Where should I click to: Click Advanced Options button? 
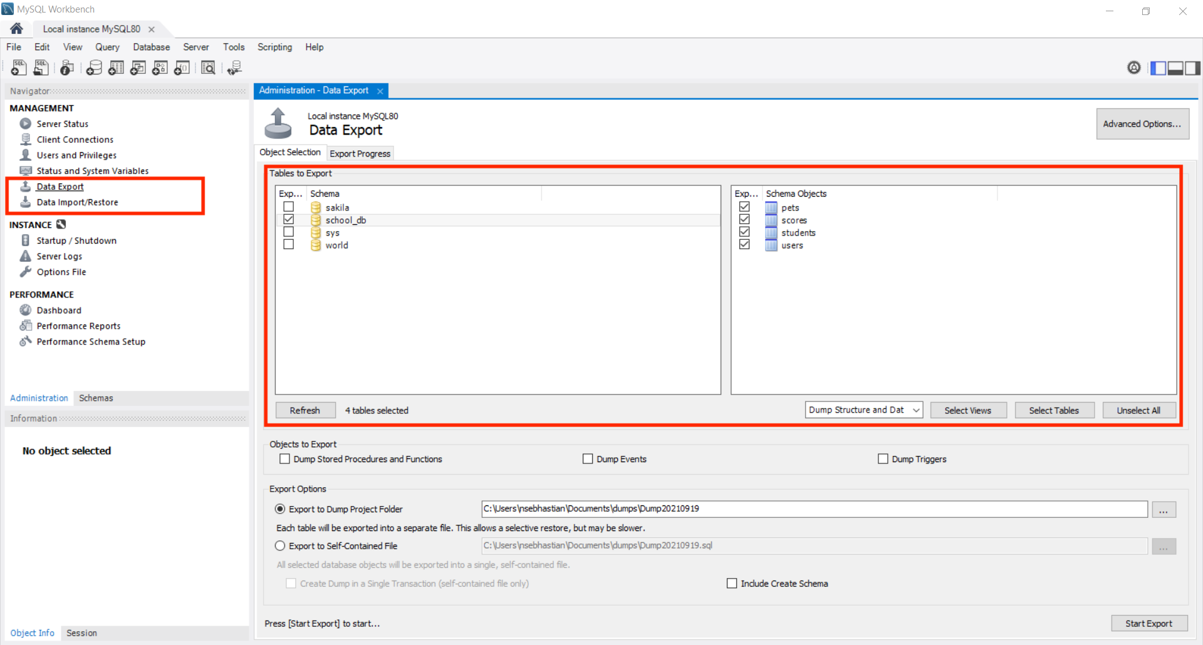(x=1142, y=124)
